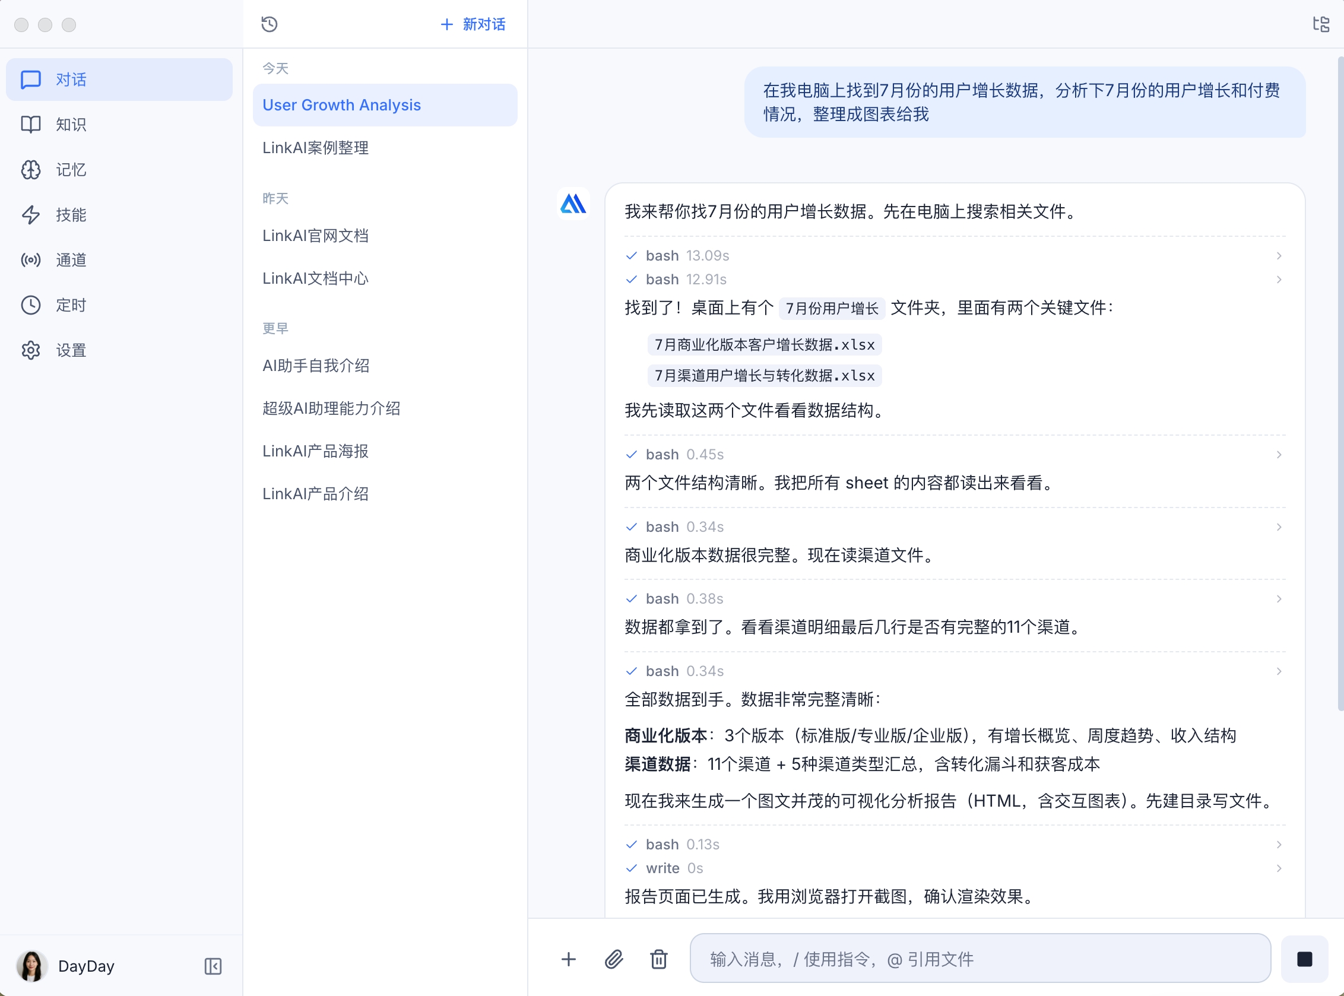The height and width of the screenshot is (996, 1344).
Task: Click the brain icon beside 记忆
Action: [x=31, y=169]
